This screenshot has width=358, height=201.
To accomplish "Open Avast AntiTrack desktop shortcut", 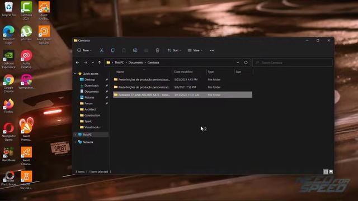I will [44, 10].
